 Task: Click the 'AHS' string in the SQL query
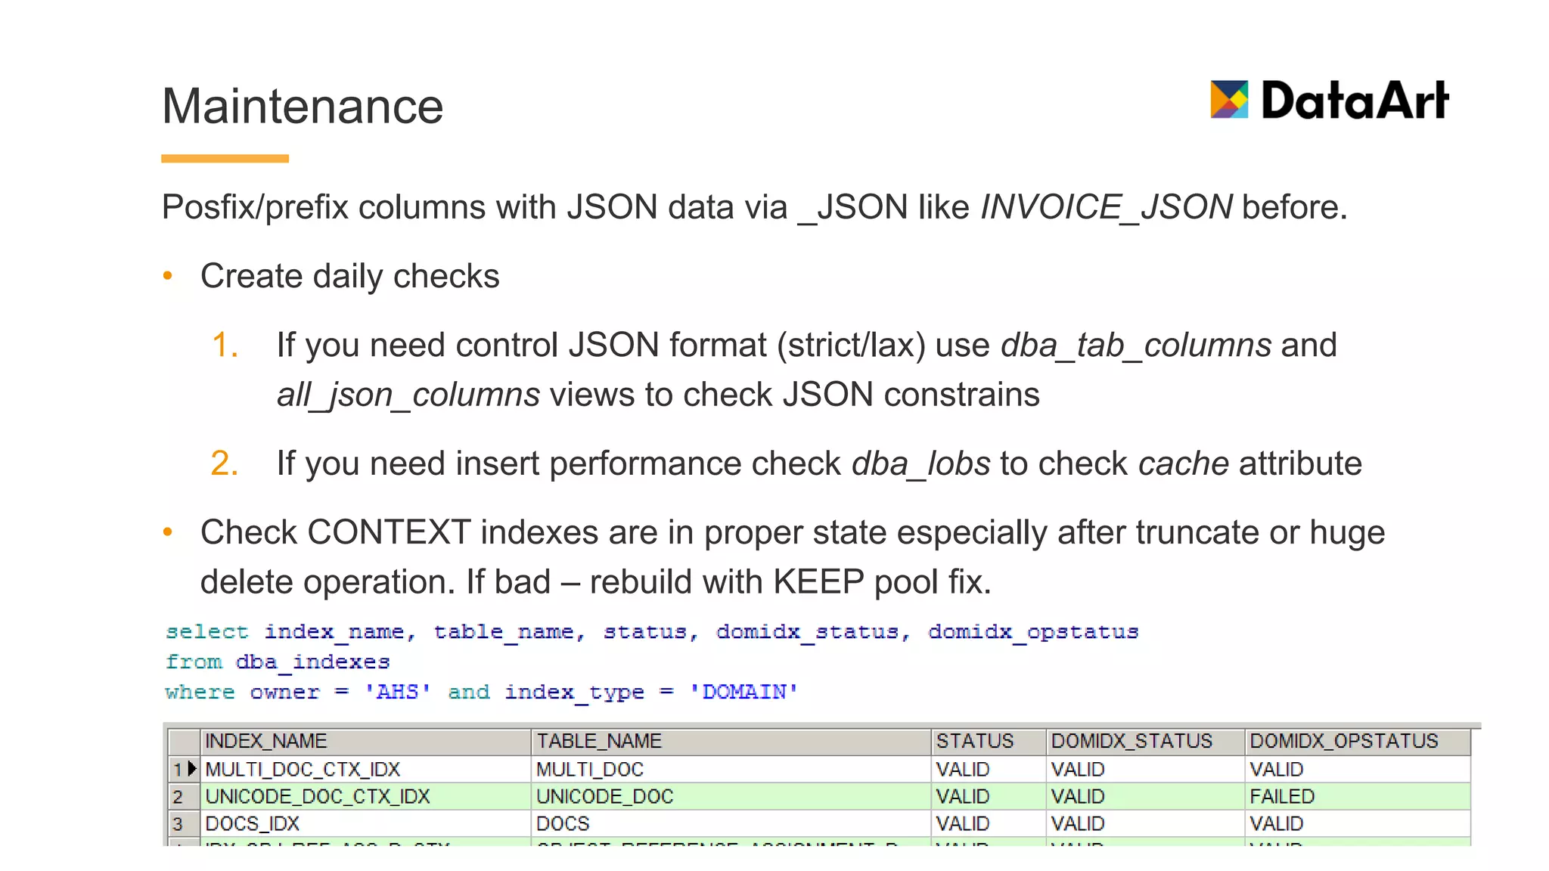(397, 692)
